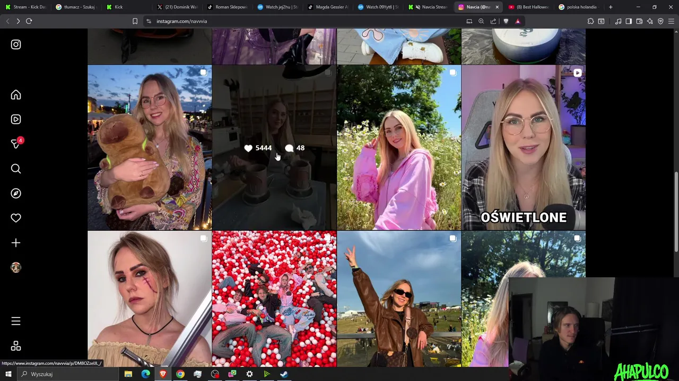Open Steam from taskbar
Screen dimensions: 679x381
[284, 374]
